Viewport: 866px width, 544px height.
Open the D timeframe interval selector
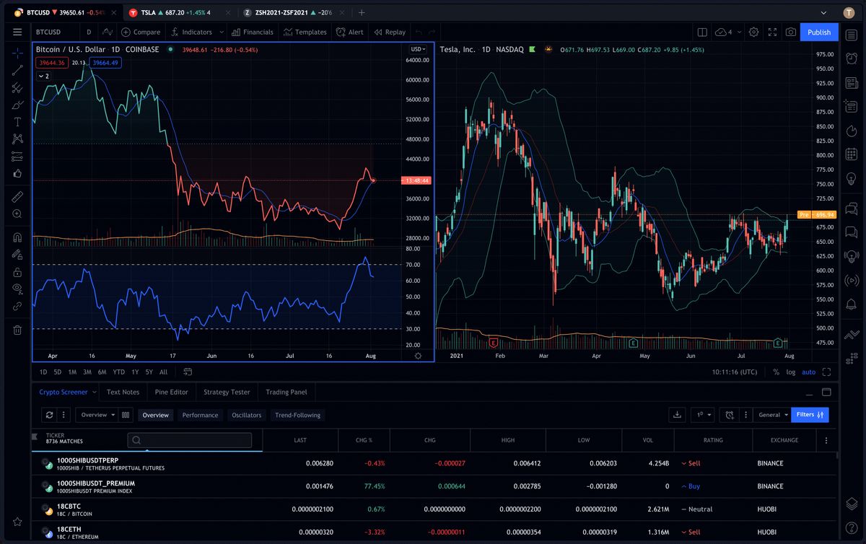tap(89, 32)
